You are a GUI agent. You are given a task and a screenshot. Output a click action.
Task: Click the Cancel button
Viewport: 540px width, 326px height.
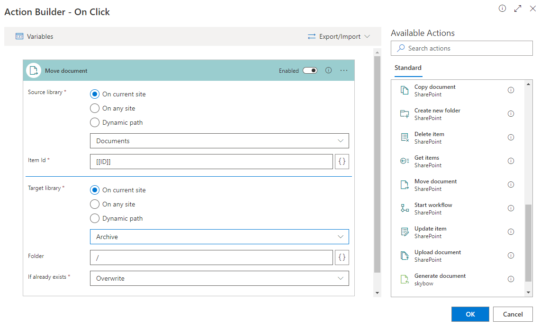[x=513, y=314]
